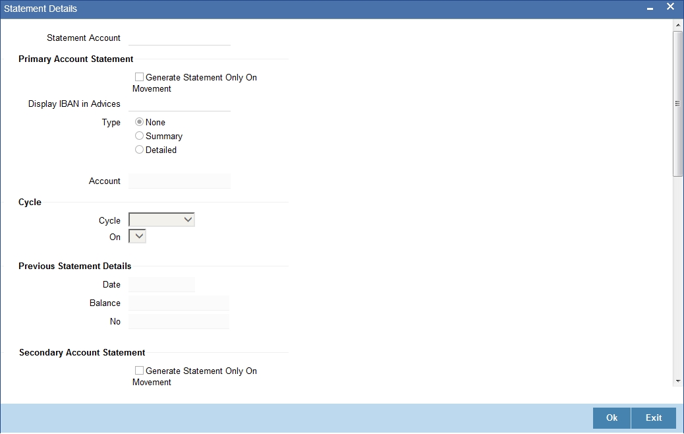Viewport: 684px width, 434px height.
Task: Click the Account field
Action: point(179,181)
